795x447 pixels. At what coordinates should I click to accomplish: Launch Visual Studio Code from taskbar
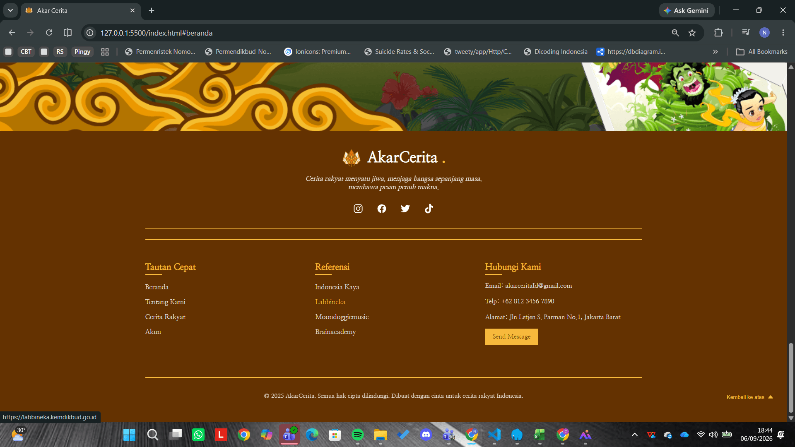pyautogui.click(x=494, y=435)
